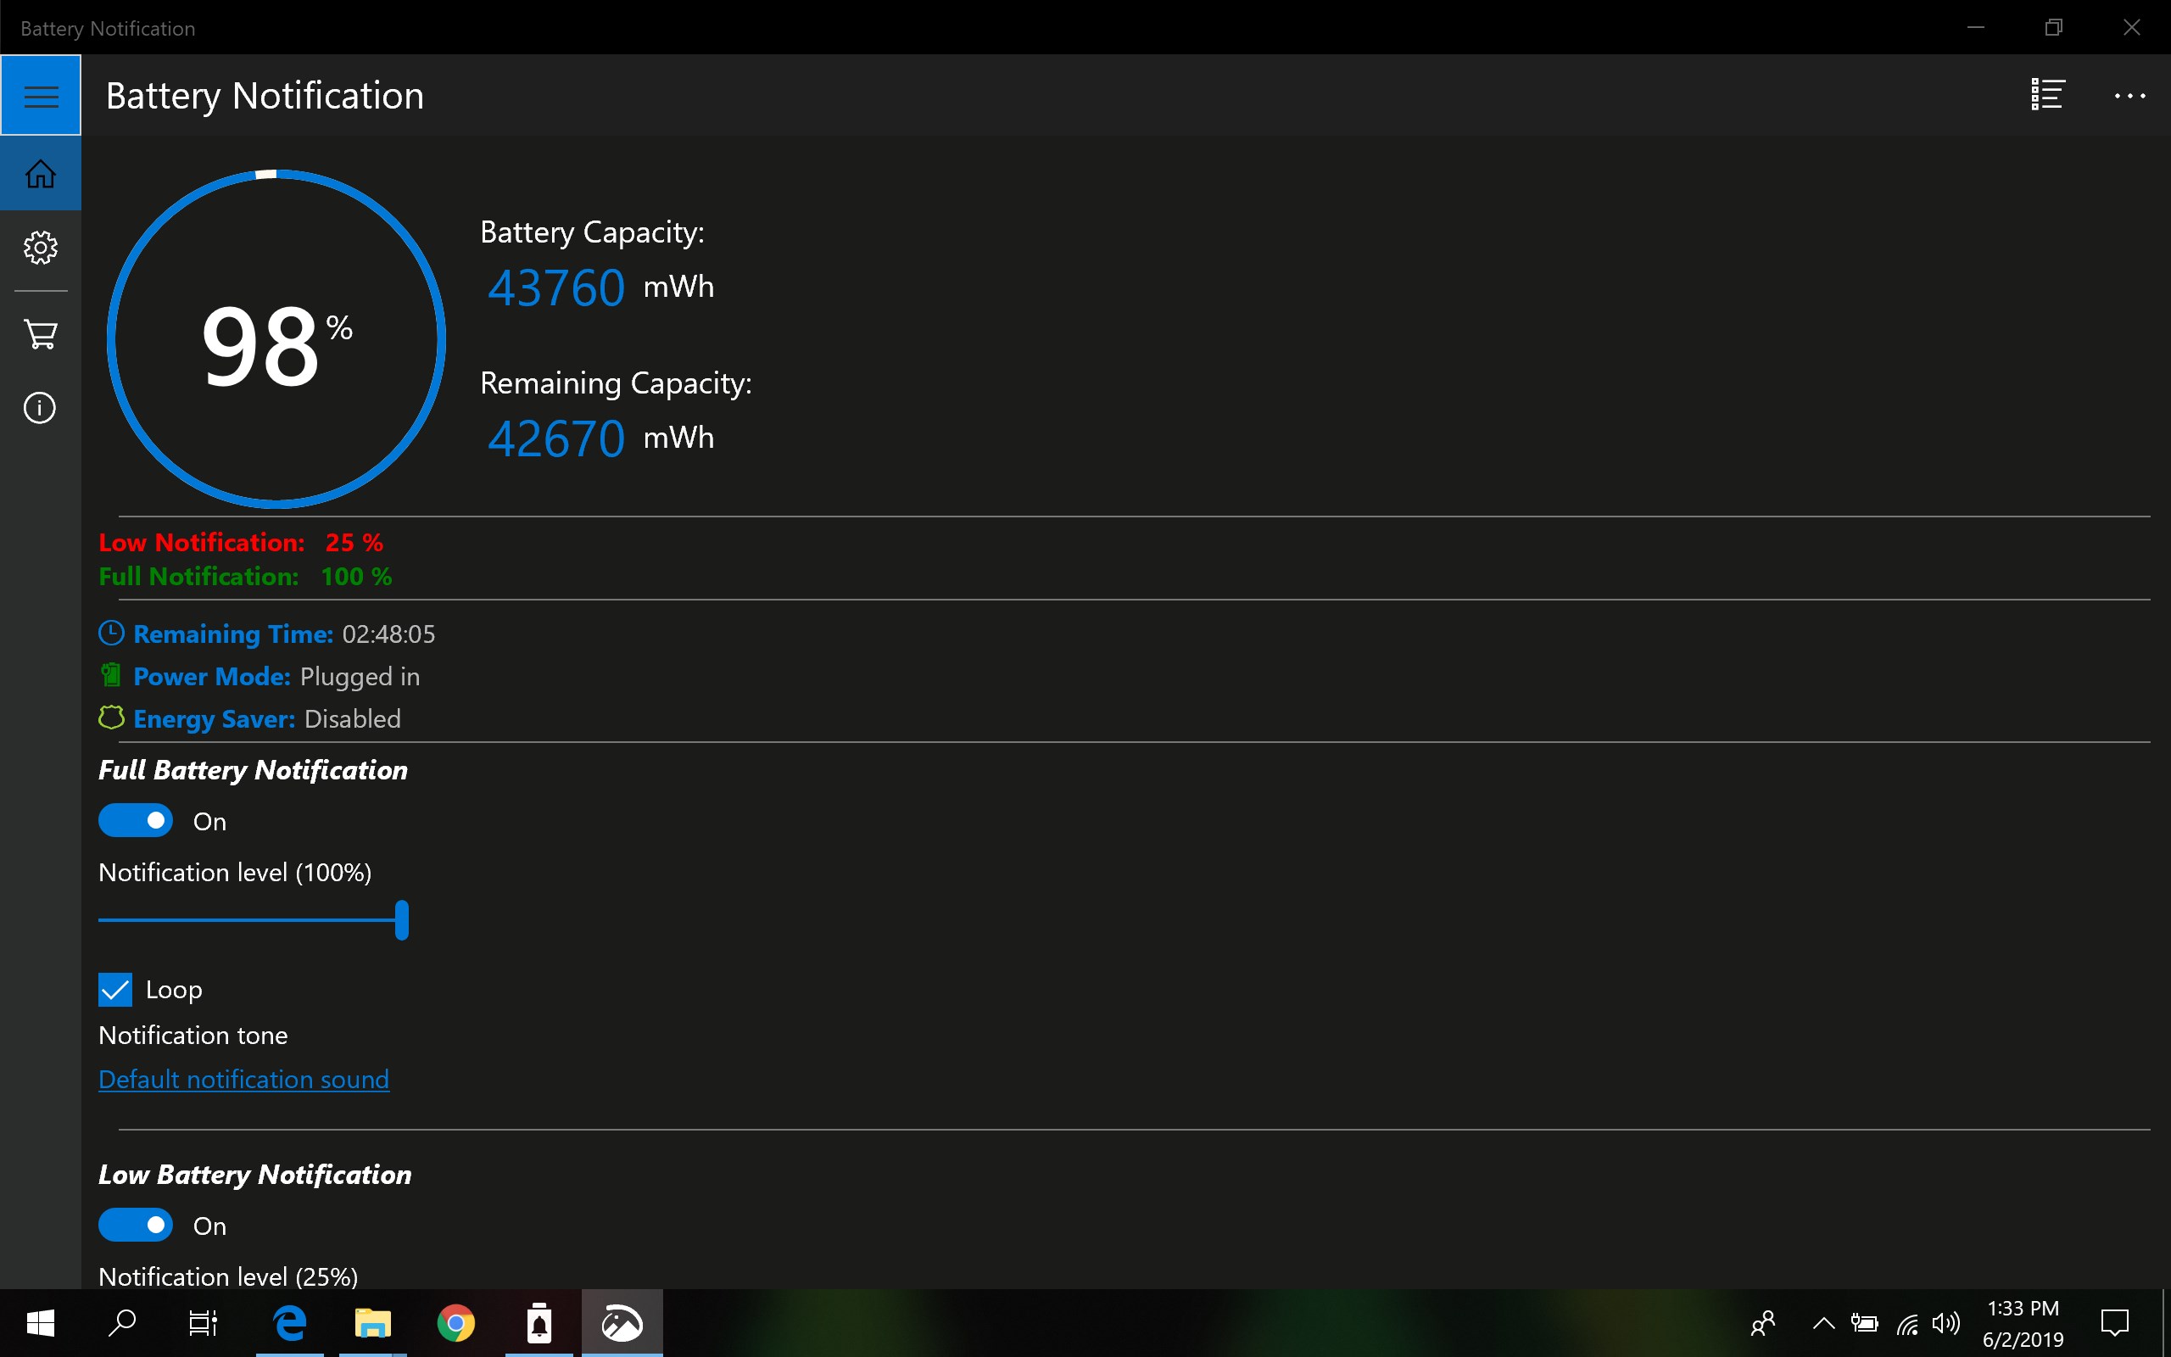Viewport: 2171px width, 1357px height.
Task: Open the hamburger navigation menu
Action: tap(41, 95)
